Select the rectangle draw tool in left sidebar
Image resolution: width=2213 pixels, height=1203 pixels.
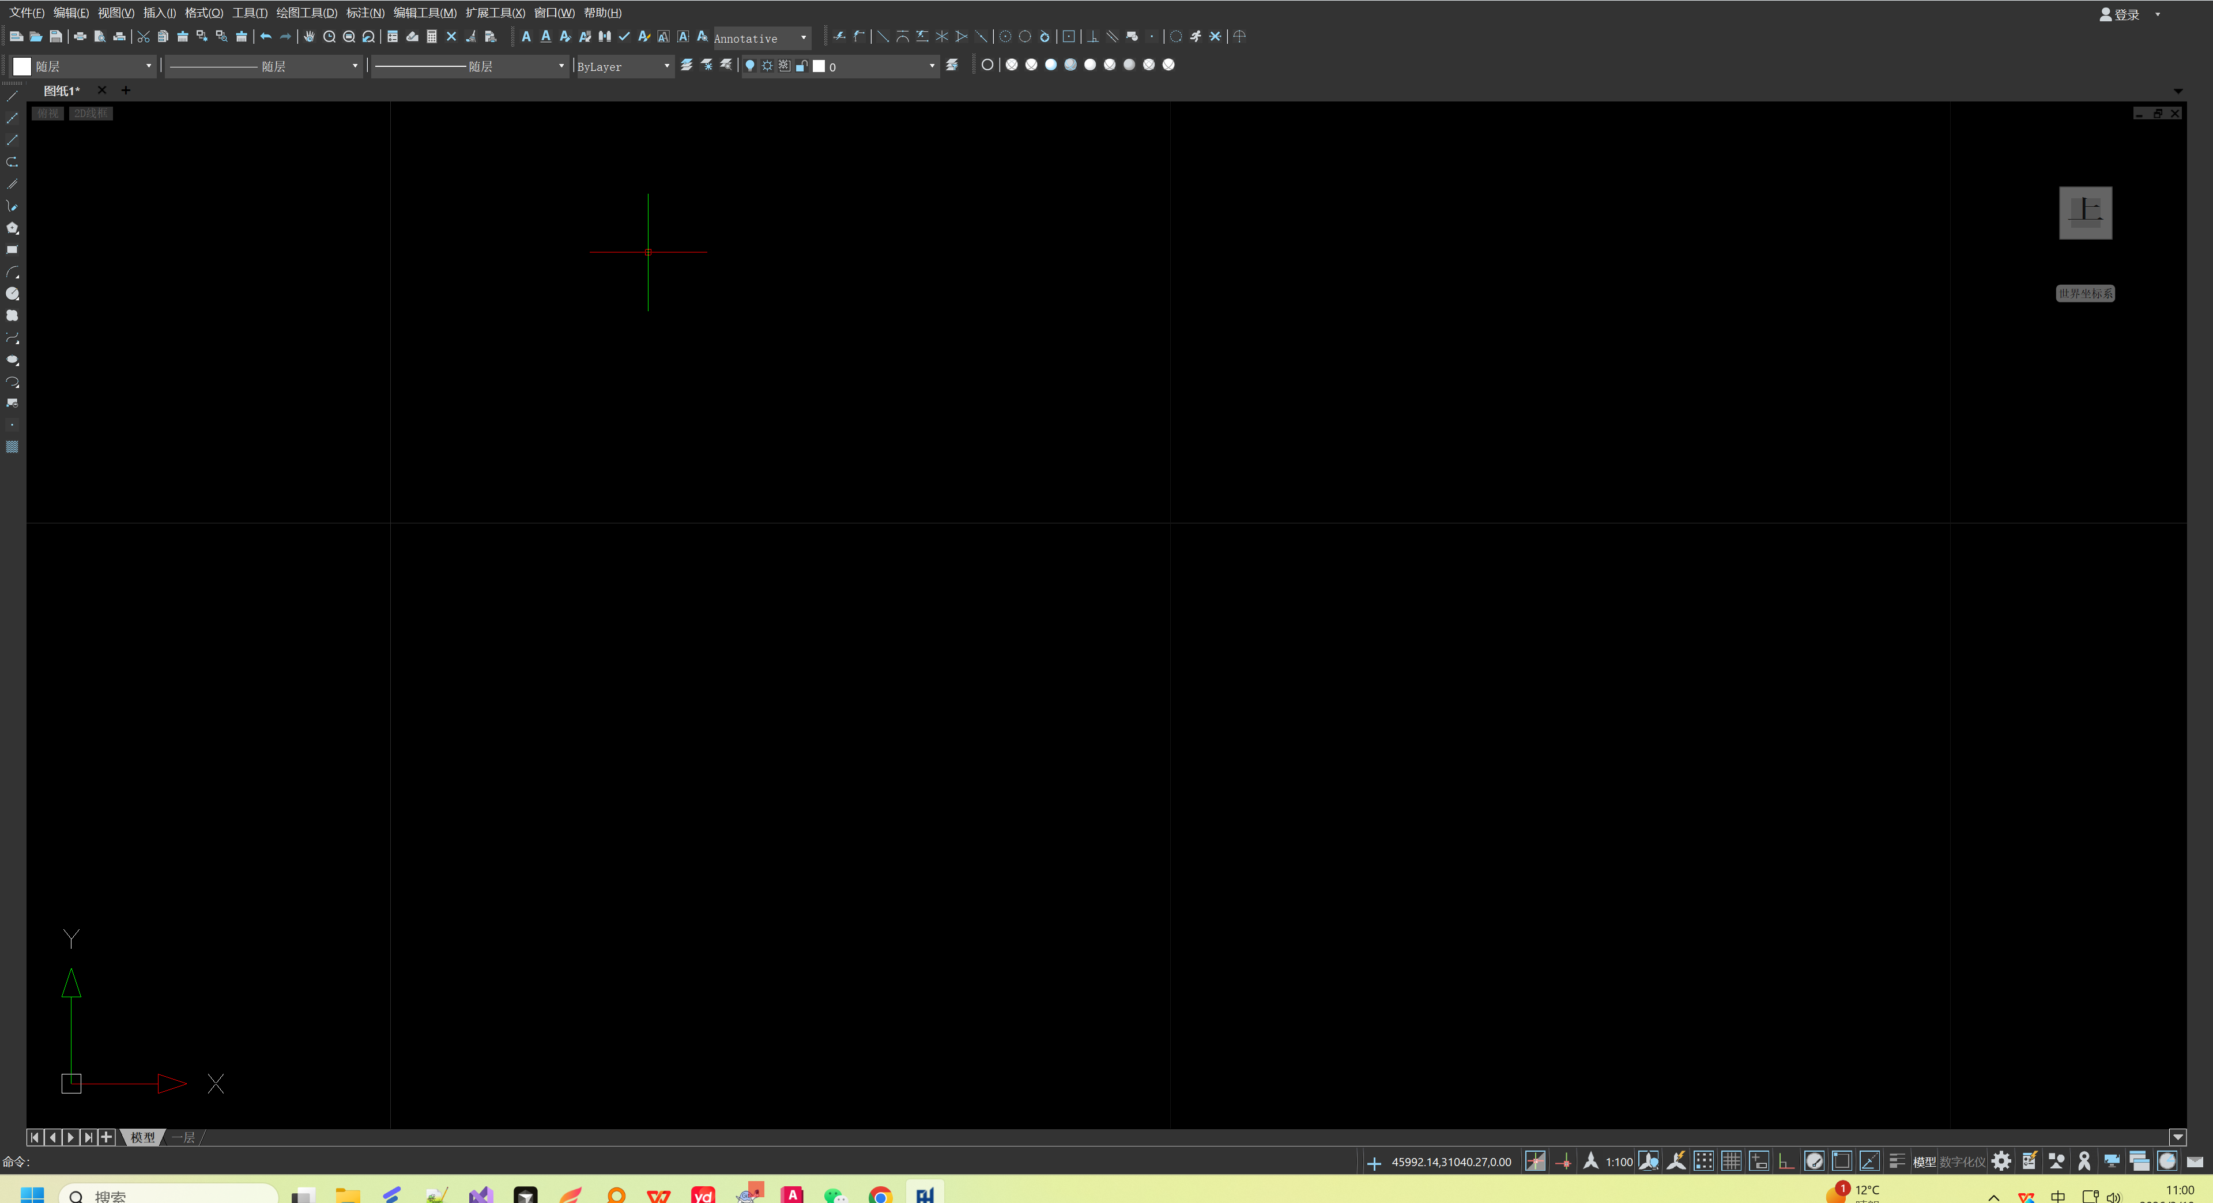point(12,250)
